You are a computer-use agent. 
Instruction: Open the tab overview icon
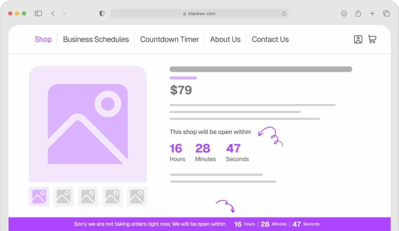click(x=386, y=13)
